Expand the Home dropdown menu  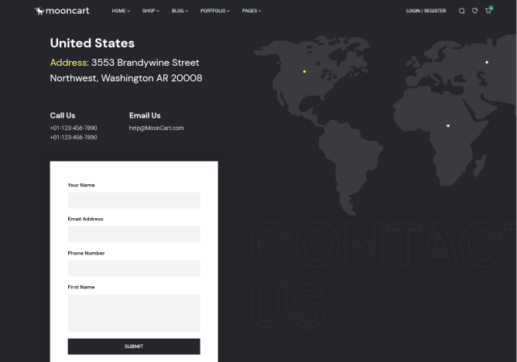pos(121,11)
